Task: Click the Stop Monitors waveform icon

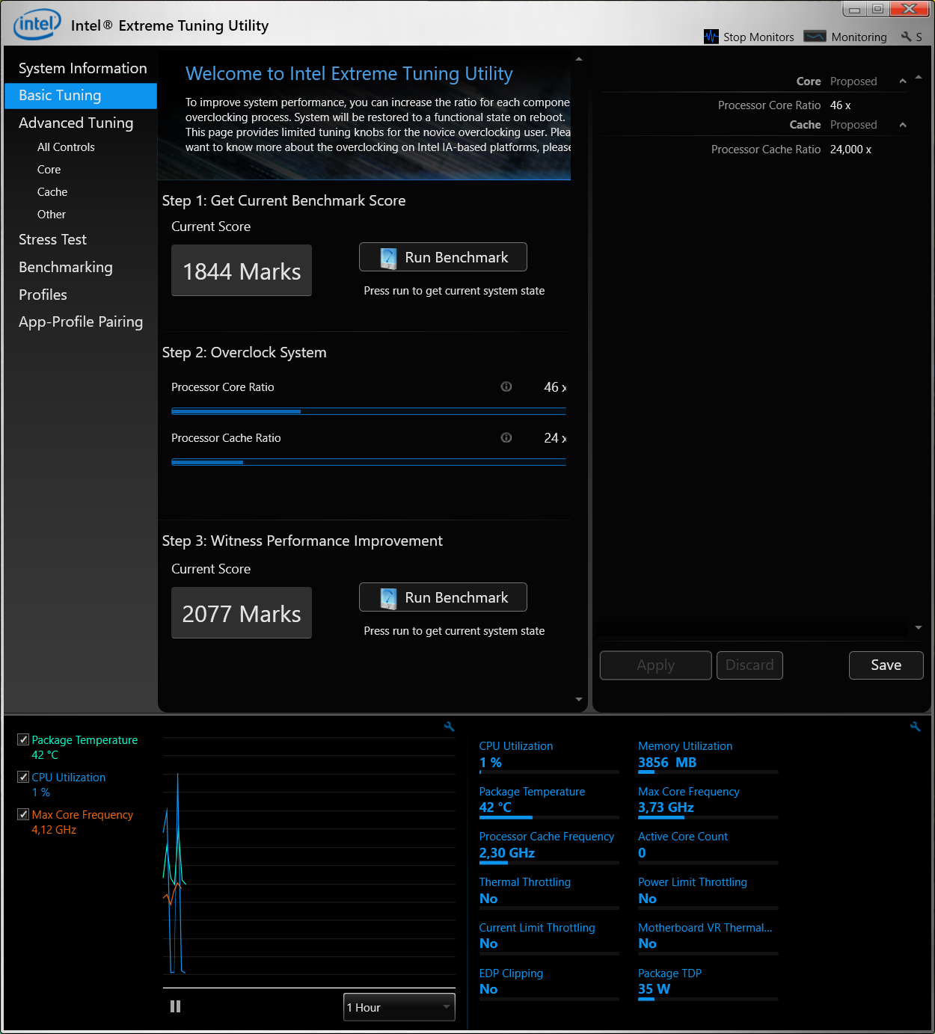Action: point(711,37)
